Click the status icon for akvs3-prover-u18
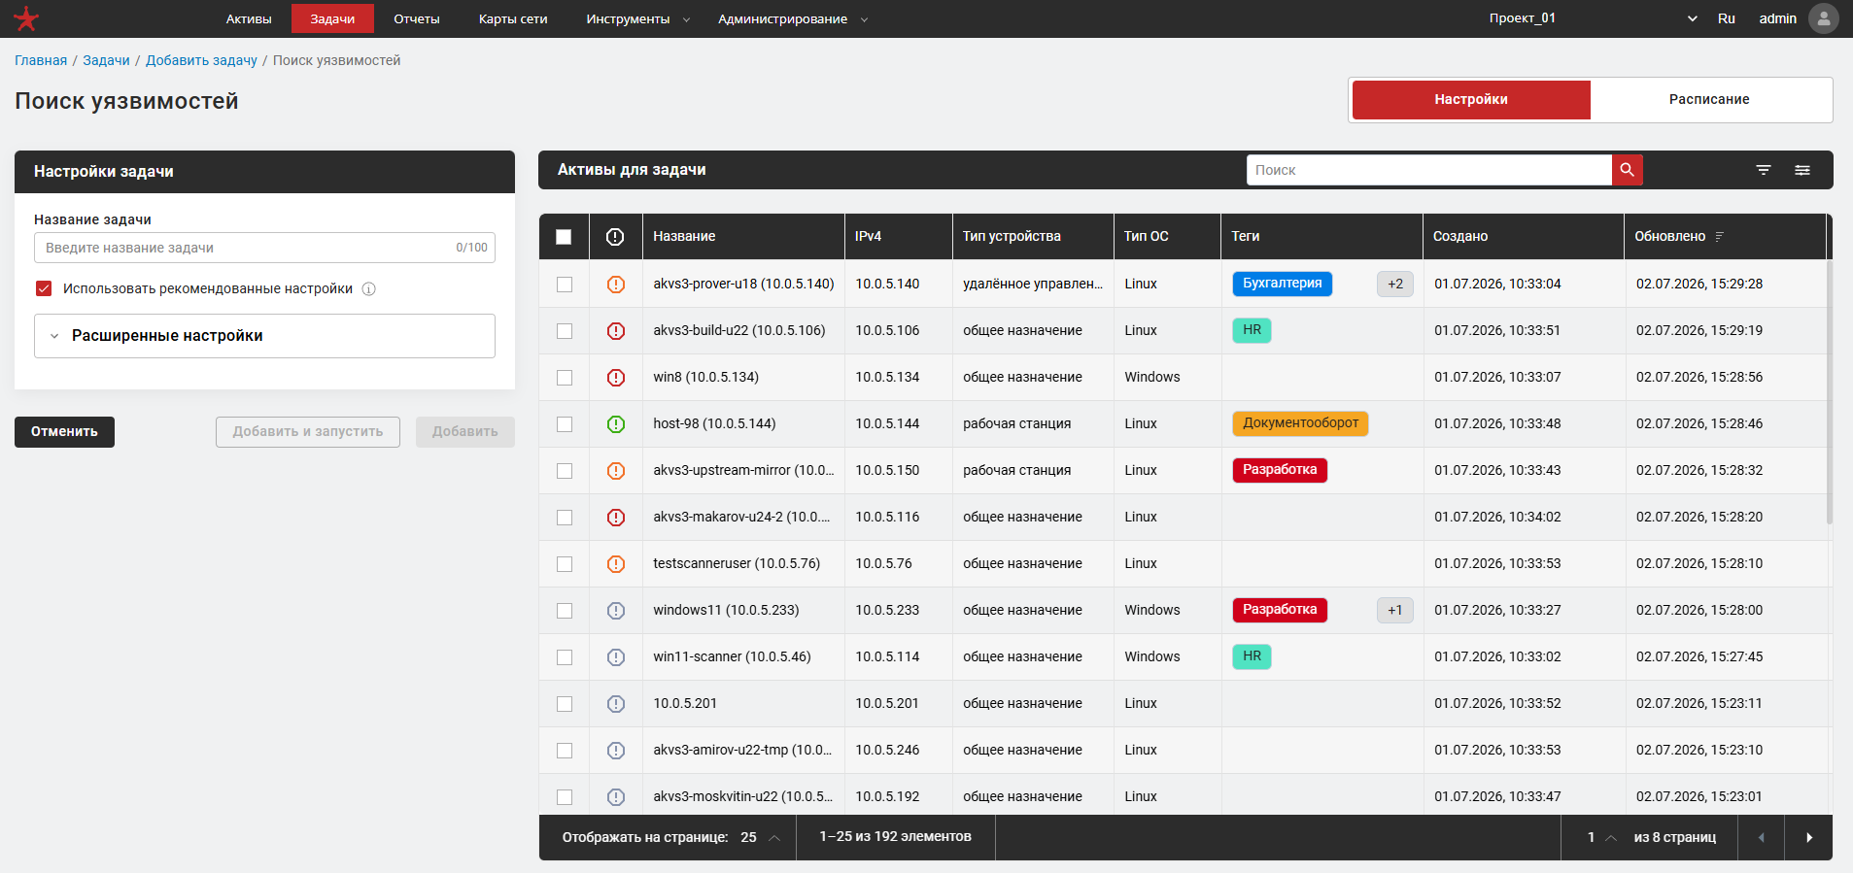The height and width of the screenshot is (873, 1853). [616, 285]
